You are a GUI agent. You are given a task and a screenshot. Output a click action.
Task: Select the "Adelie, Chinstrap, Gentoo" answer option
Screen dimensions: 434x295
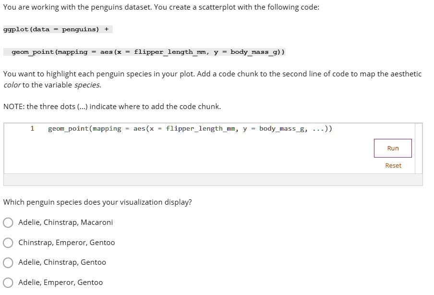(8, 263)
